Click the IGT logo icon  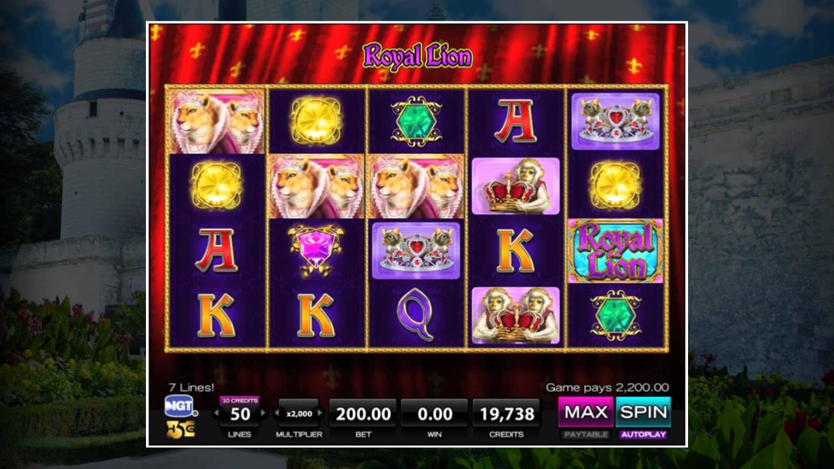coord(180,405)
